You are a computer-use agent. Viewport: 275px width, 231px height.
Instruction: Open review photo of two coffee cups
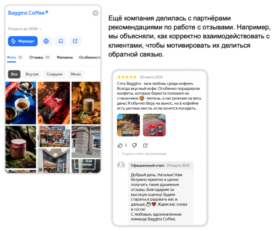pyautogui.click(x=154, y=125)
